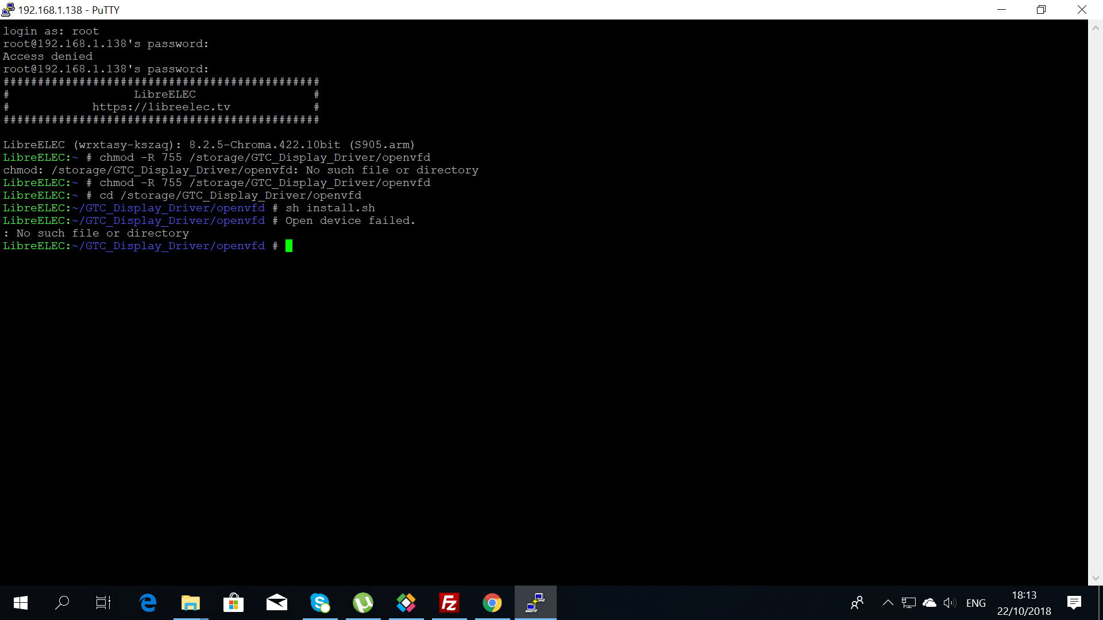Open FileZilla from taskbar

[449, 603]
